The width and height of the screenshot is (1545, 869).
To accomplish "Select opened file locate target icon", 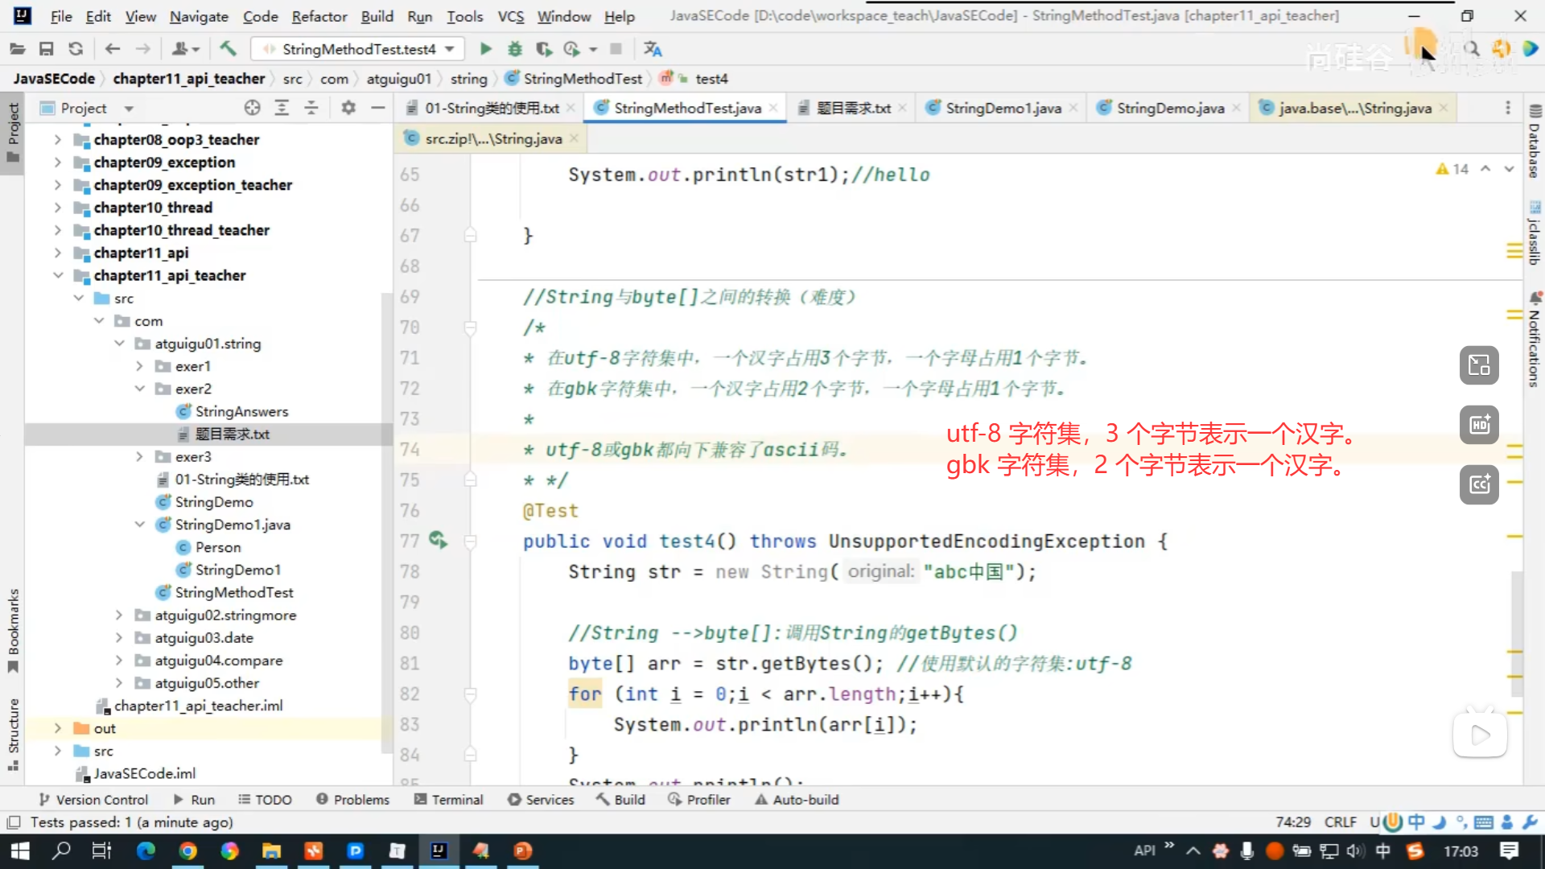I will click(252, 108).
